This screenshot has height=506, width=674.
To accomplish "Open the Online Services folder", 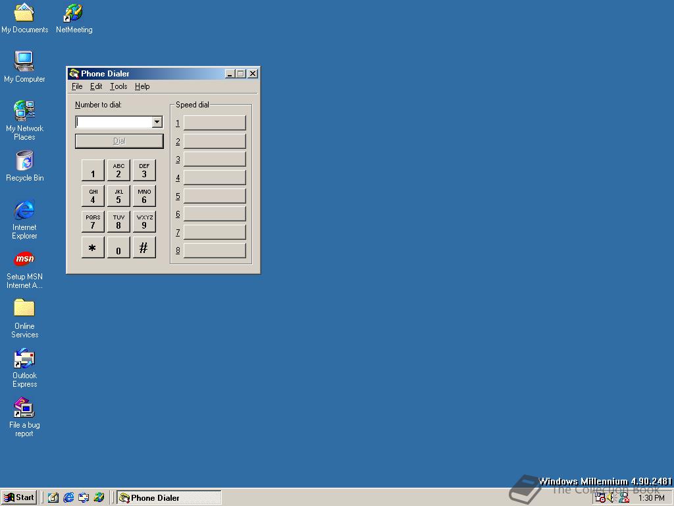I will (x=24, y=318).
